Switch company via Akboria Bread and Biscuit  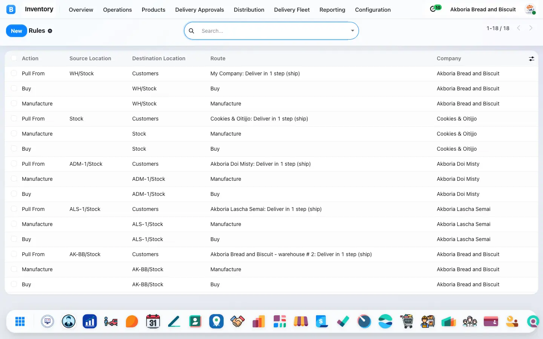[x=483, y=9]
